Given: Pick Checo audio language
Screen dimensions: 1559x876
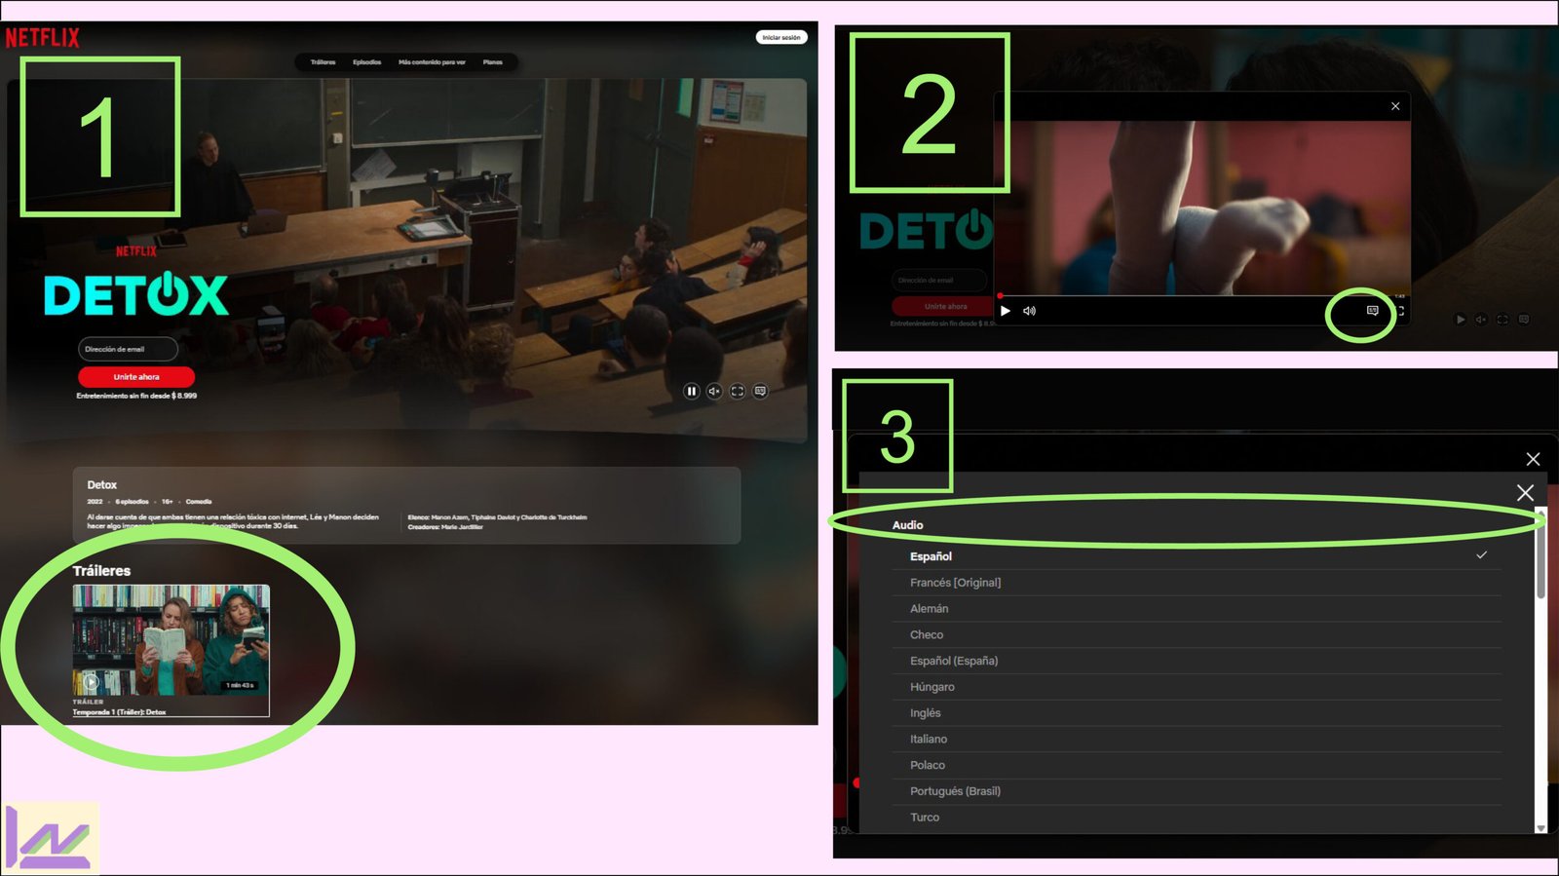Looking at the screenshot, I should tap(1198, 635).
